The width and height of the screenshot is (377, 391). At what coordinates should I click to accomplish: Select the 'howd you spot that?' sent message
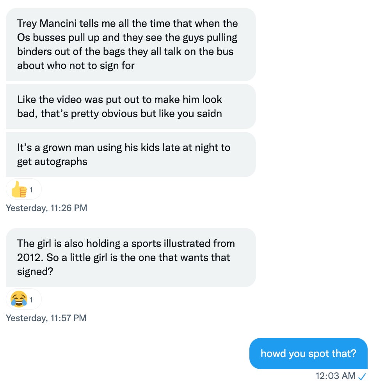(308, 354)
